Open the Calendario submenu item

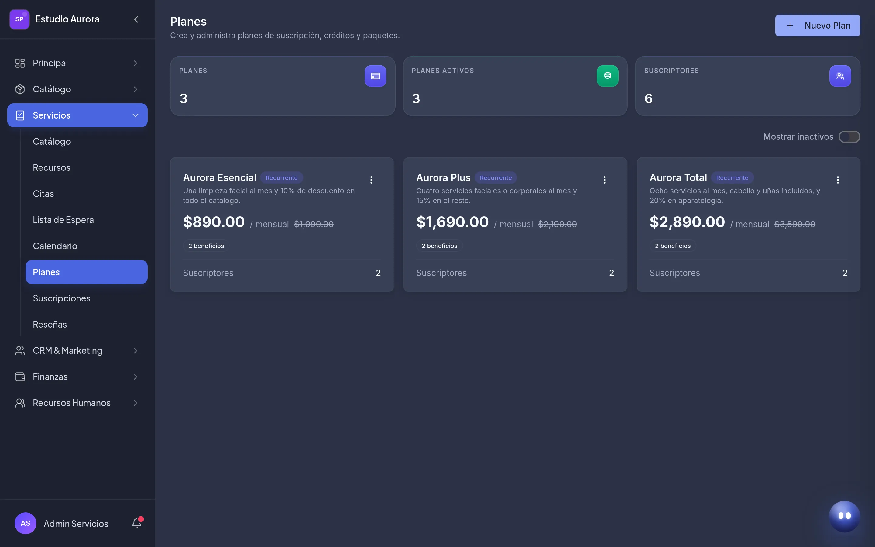86,246
